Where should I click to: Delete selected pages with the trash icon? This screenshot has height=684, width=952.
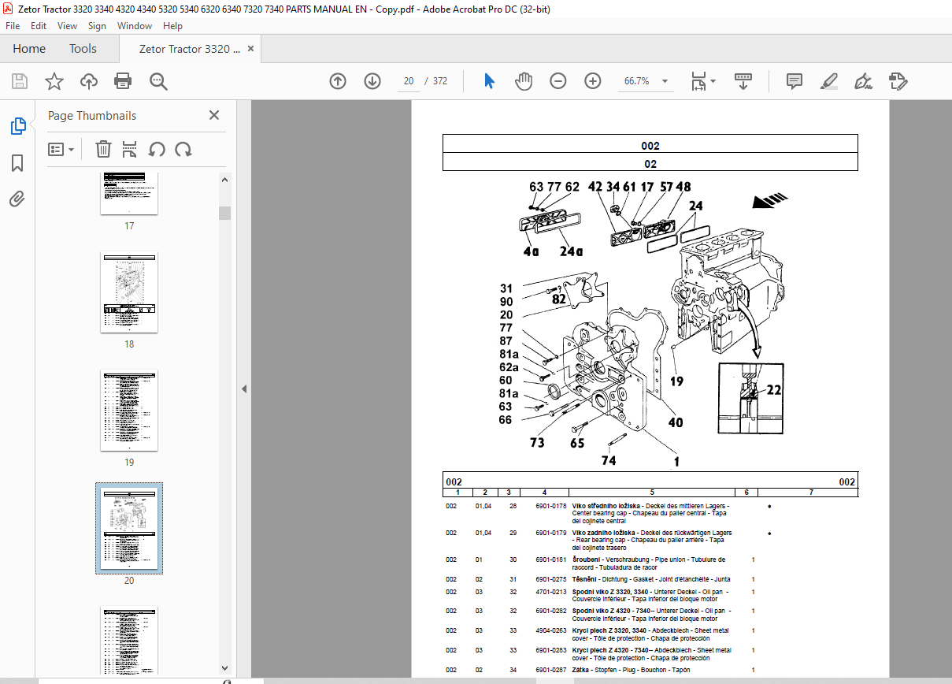pyautogui.click(x=103, y=149)
